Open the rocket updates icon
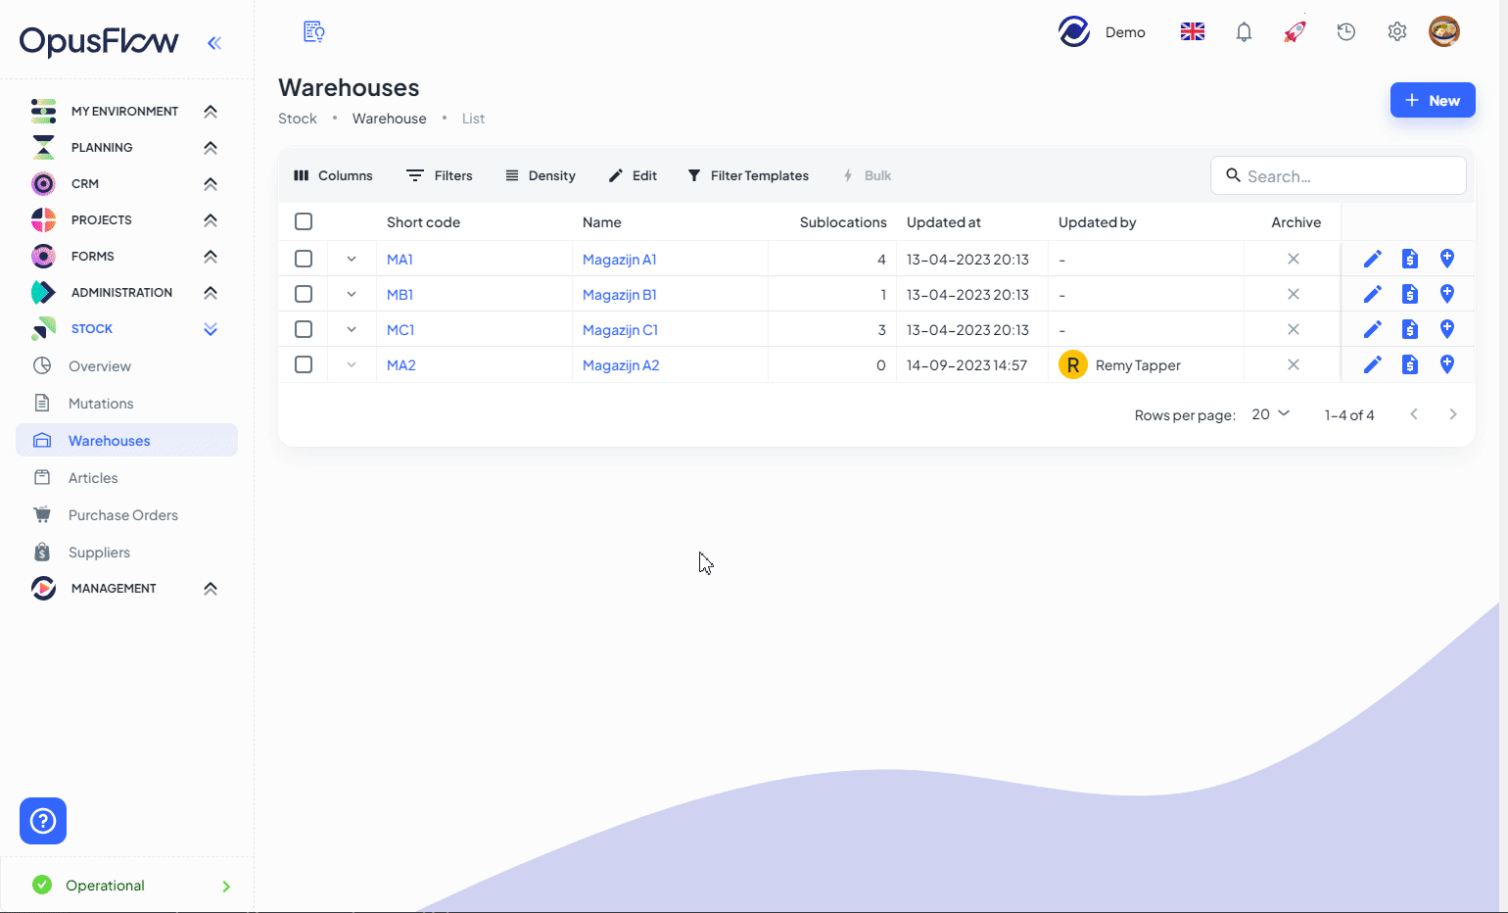This screenshot has height=913, width=1508. [1295, 32]
